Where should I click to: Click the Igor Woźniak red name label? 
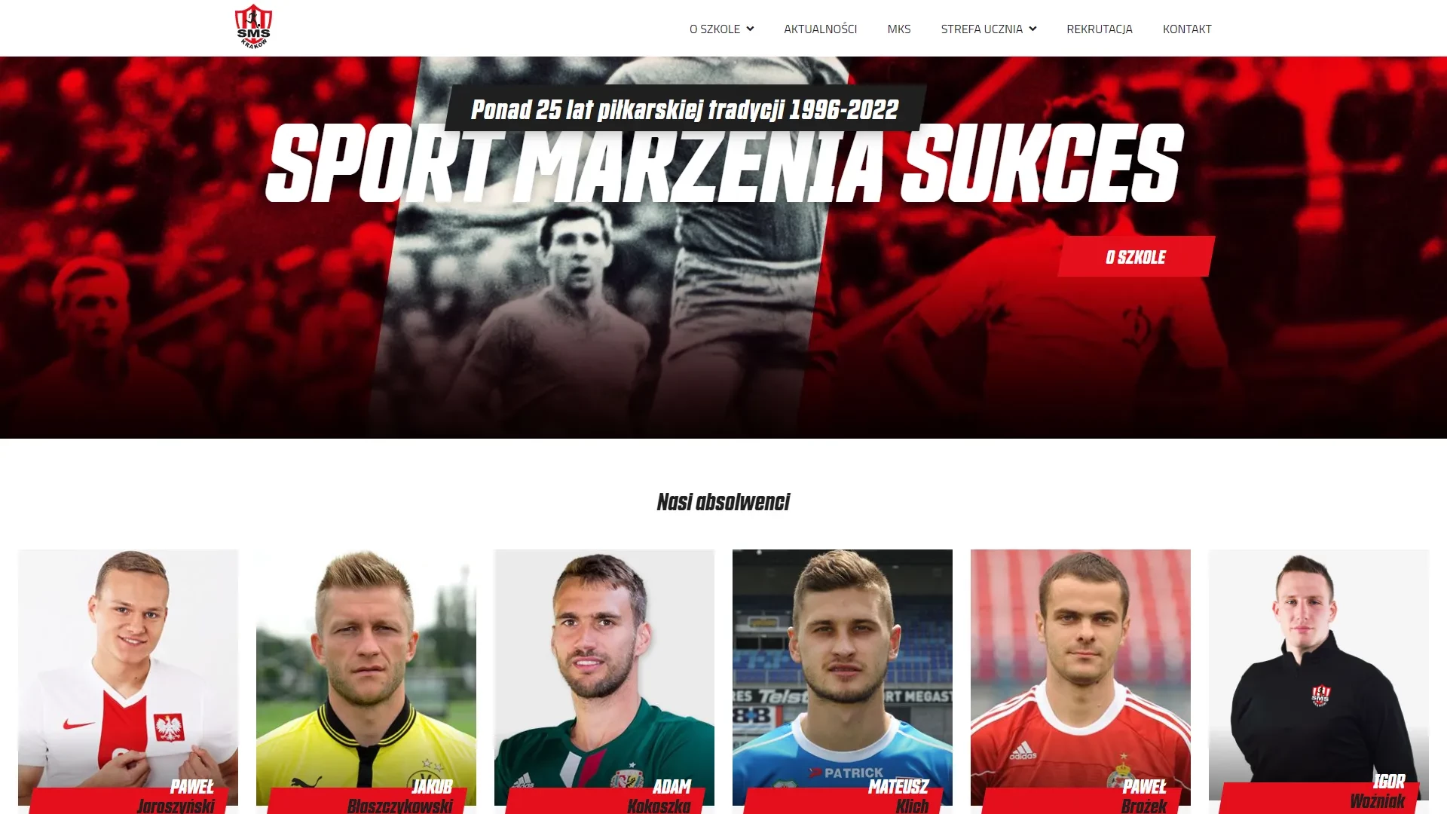pos(1319,796)
